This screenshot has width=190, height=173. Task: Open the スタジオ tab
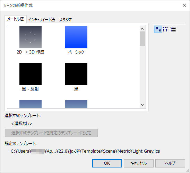pyautogui.click(x=65, y=19)
